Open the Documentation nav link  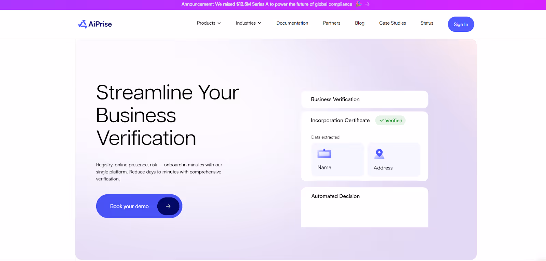click(292, 23)
